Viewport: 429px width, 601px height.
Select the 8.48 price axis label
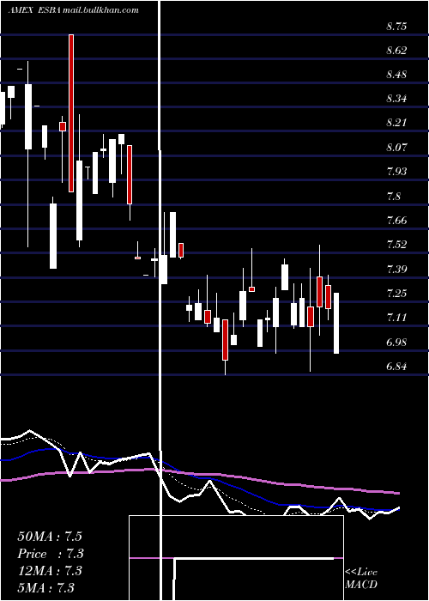pyautogui.click(x=396, y=75)
